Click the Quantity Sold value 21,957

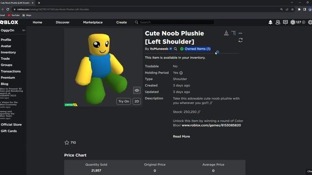96,171
